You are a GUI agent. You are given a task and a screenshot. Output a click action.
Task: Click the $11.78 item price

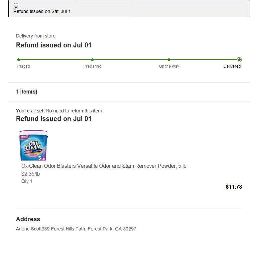point(234,187)
